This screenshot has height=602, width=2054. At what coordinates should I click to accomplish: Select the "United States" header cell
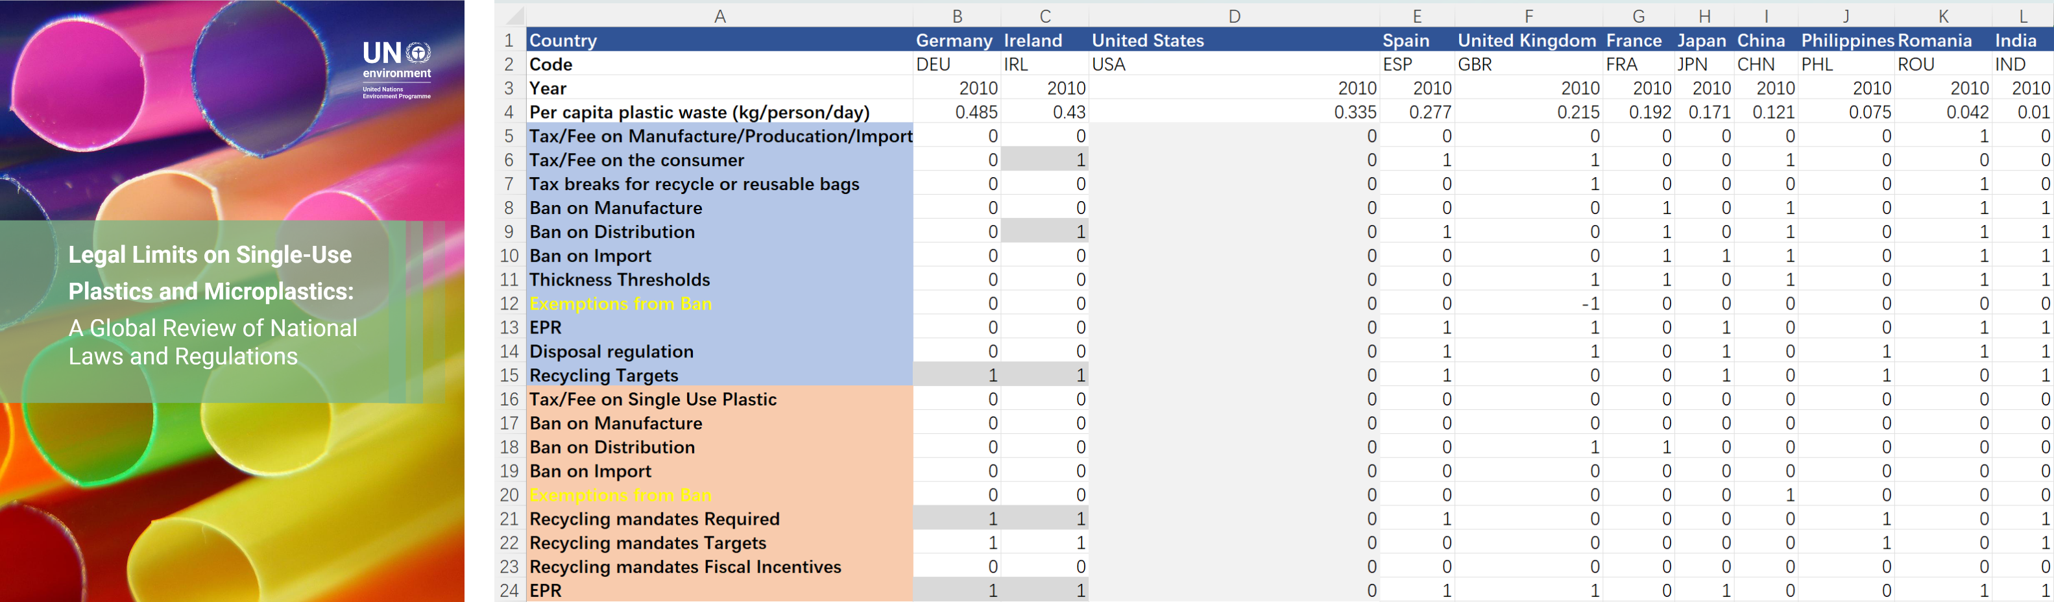pos(1233,41)
